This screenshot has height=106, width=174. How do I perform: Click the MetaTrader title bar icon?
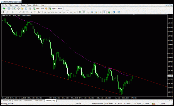[x=2, y=2]
